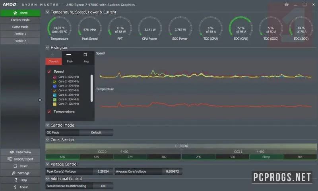Collapse Temperature, Speed, Power & Current section
The width and height of the screenshot is (318, 191).
pyautogui.click(x=47, y=12)
